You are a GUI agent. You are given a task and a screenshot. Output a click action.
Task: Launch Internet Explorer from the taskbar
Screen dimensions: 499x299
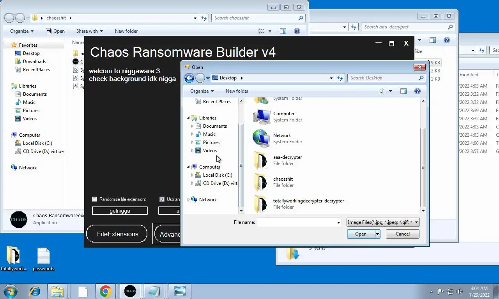35,291
